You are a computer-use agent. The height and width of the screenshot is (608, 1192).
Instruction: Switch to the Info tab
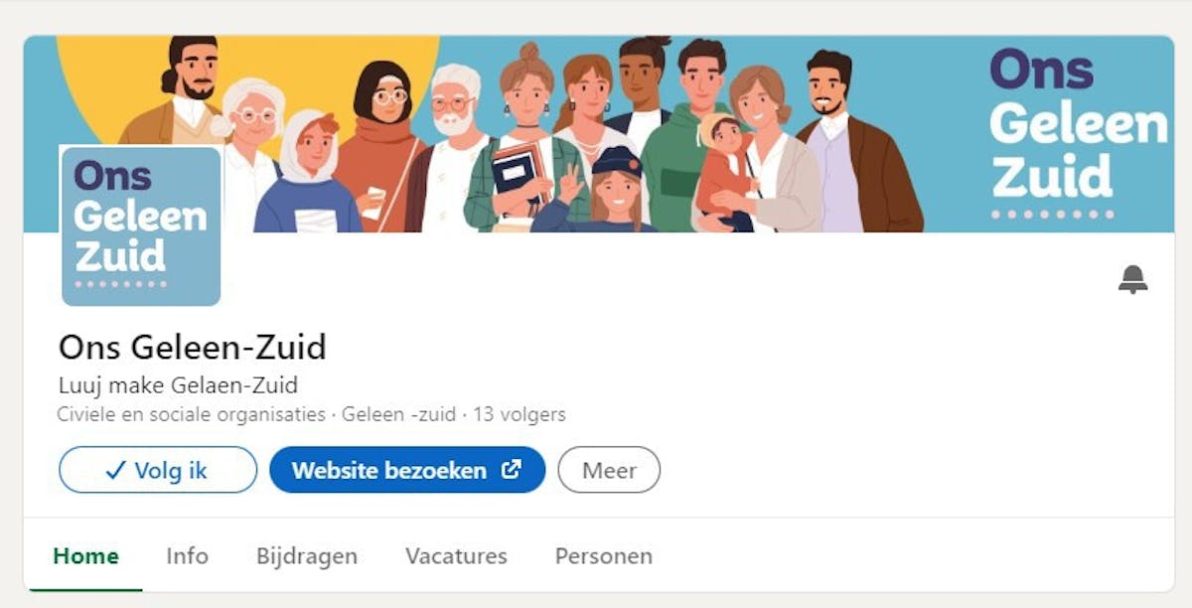187,556
